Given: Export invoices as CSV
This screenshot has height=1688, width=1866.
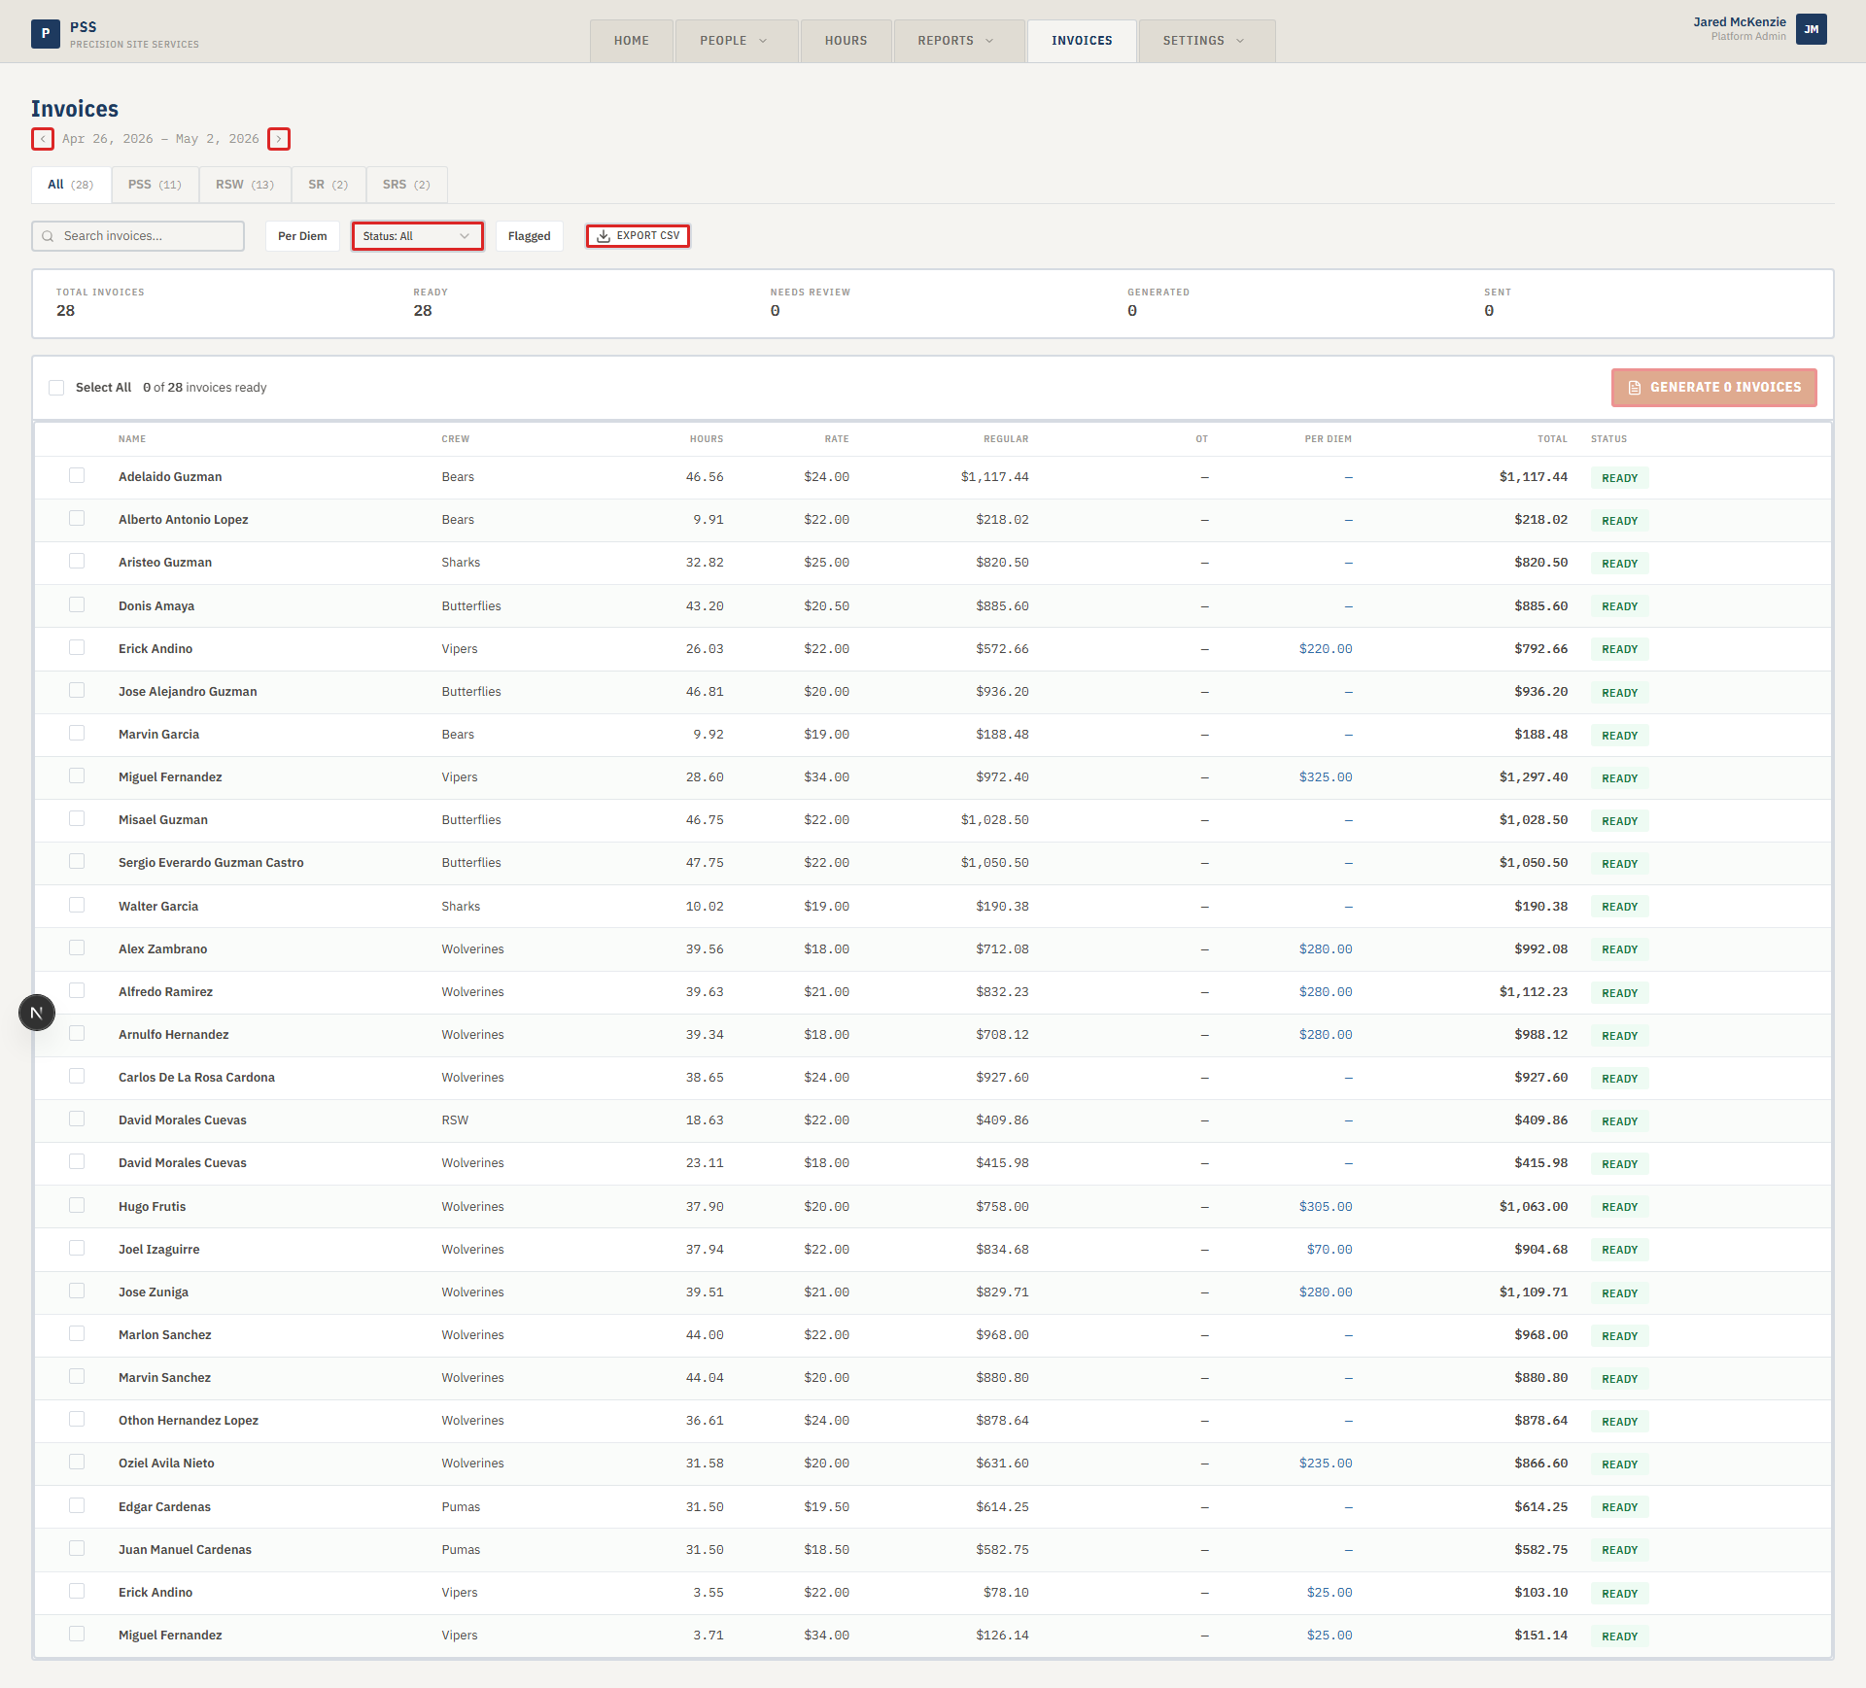Looking at the screenshot, I should (x=638, y=236).
